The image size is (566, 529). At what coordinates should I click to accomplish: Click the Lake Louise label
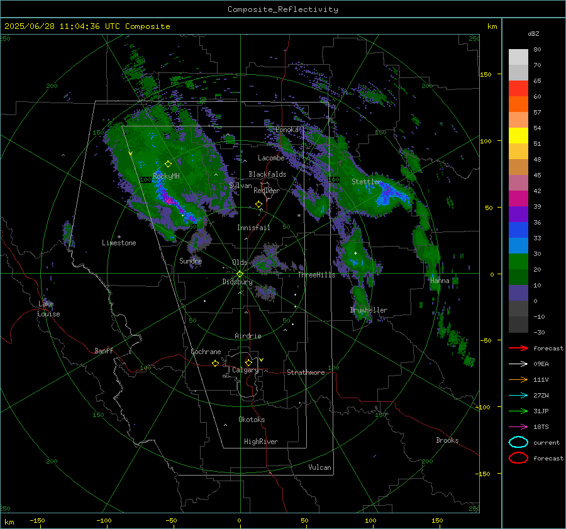48,309
